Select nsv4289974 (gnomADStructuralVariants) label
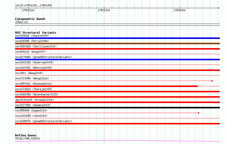Screen dimensions: 227x144 click(x=44, y=121)
